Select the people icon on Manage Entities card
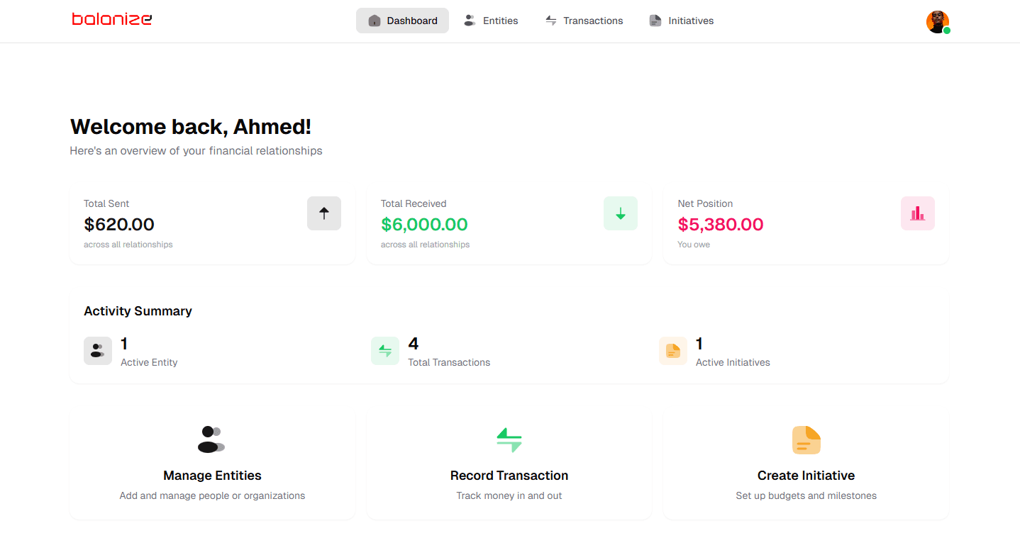 [212, 439]
